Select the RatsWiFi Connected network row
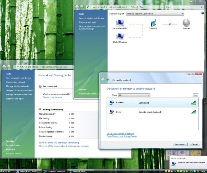The height and width of the screenshot is (173, 207). pos(153,103)
